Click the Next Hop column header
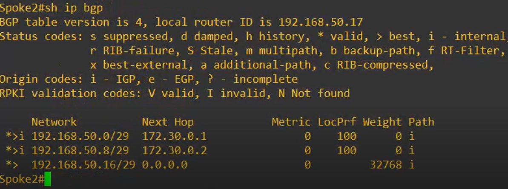 pos(168,122)
